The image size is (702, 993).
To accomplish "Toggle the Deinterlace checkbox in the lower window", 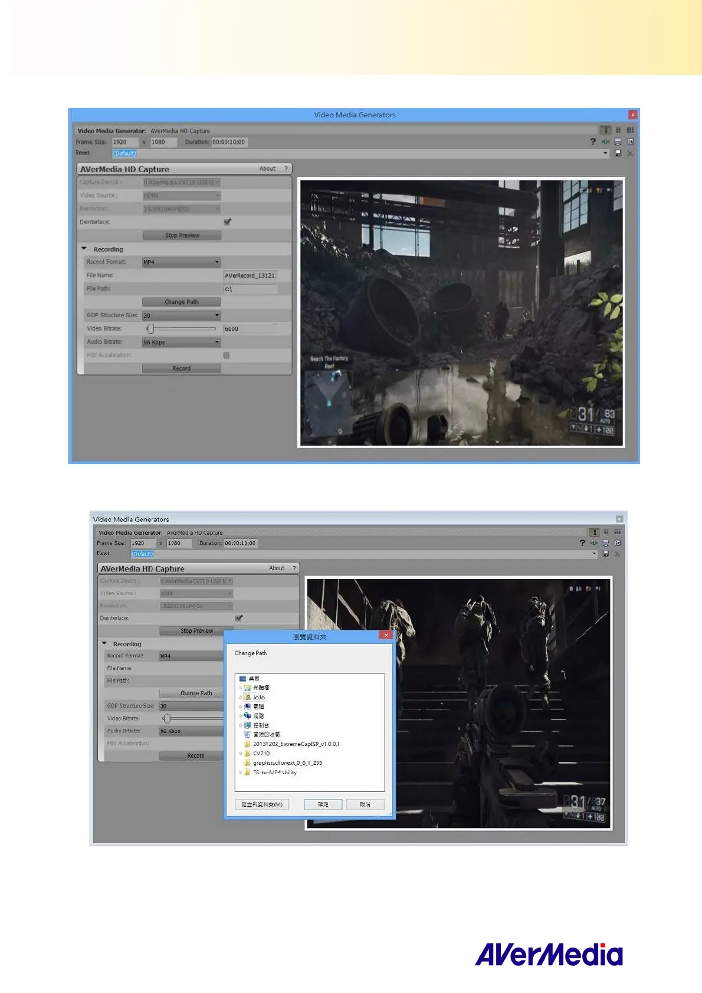I will coord(239,619).
